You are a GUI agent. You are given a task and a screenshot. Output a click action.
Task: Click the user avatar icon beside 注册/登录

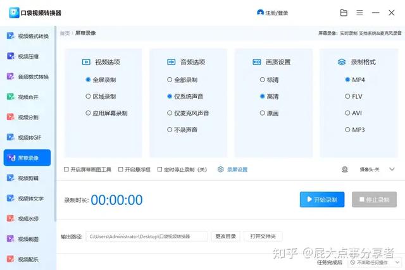pos(260,13)
